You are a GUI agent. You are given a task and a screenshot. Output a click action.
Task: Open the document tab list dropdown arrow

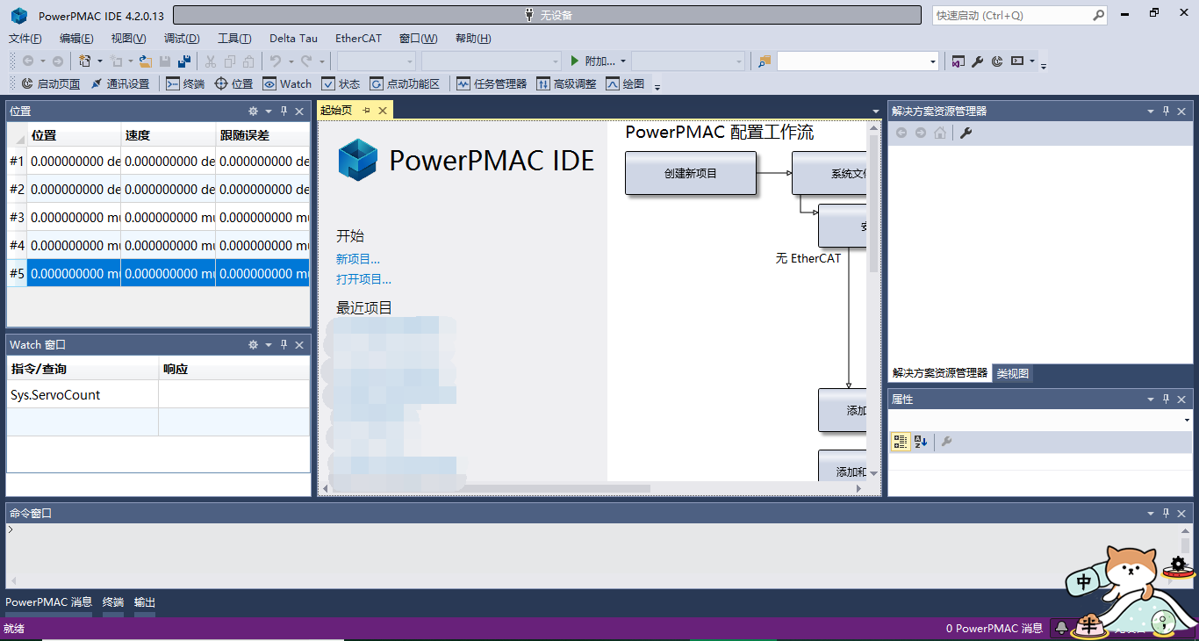coord(875,112)
